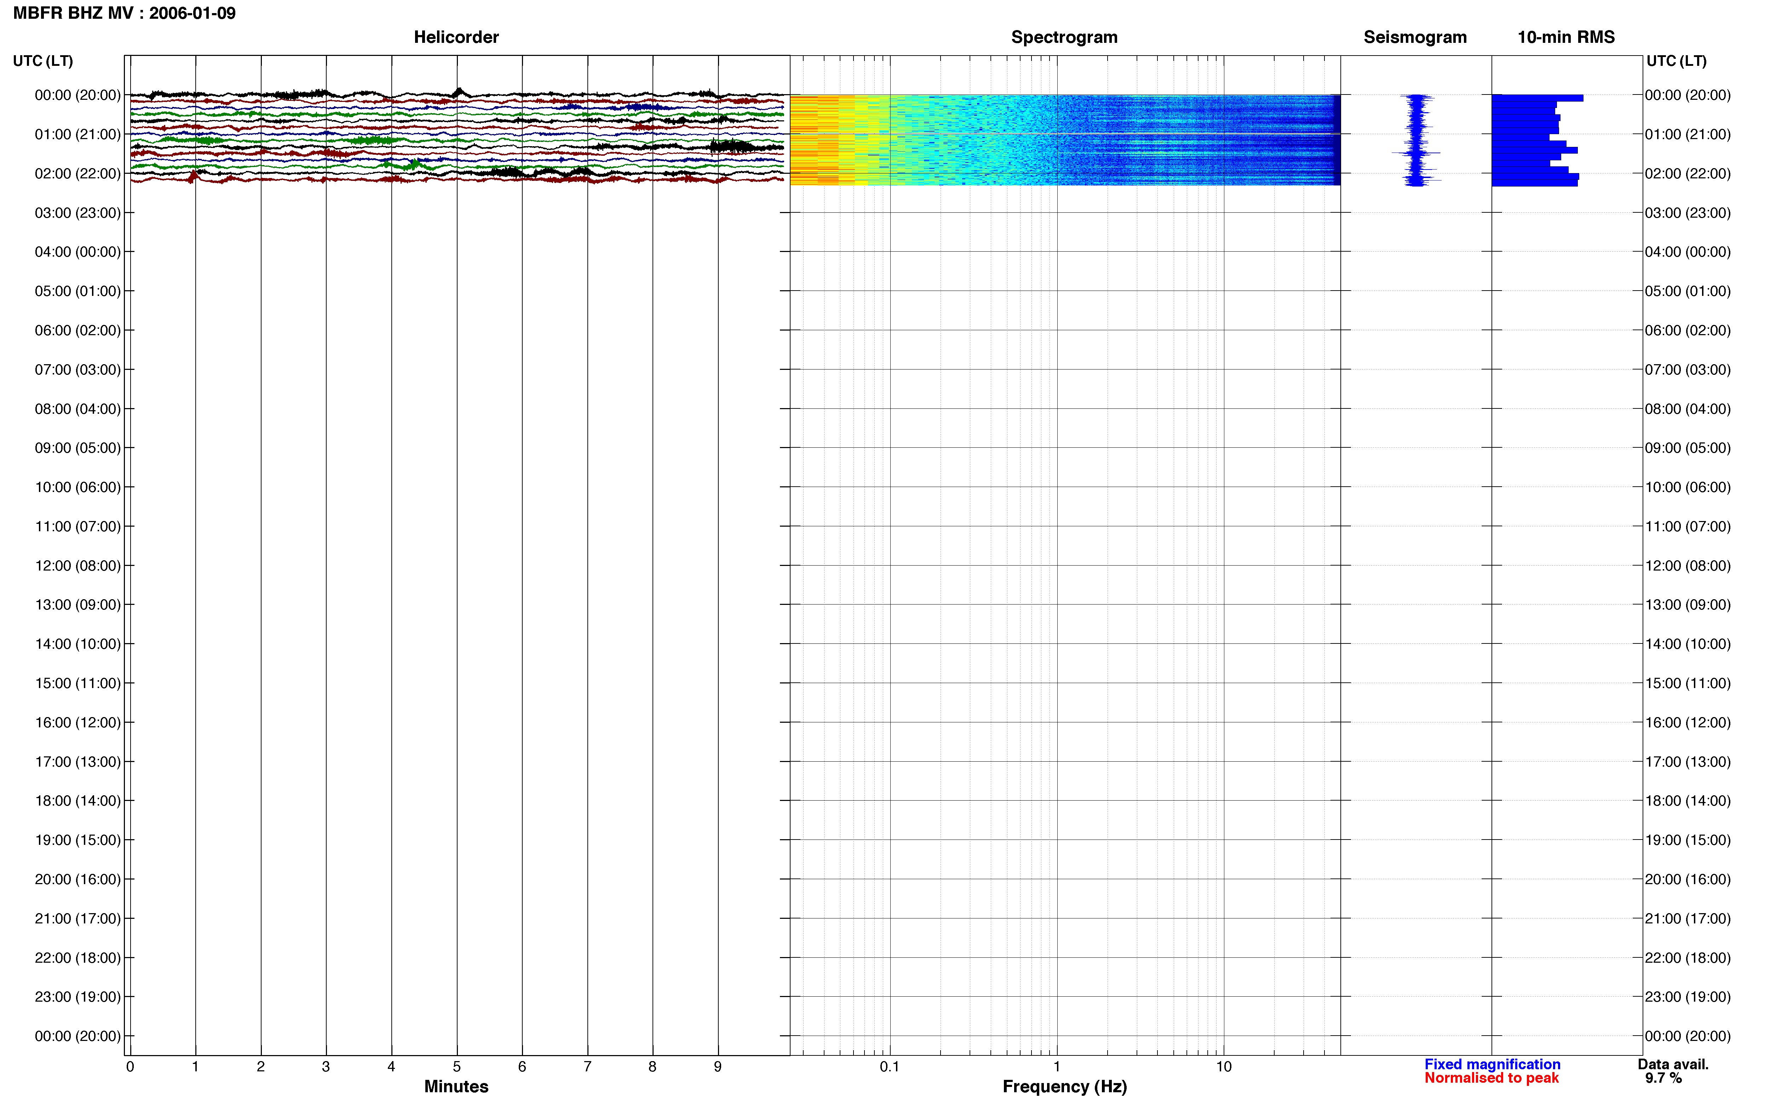1776x1111 pixels.
Task: Click the '3' tick on Minutes axis
Action: [326, 1067]
